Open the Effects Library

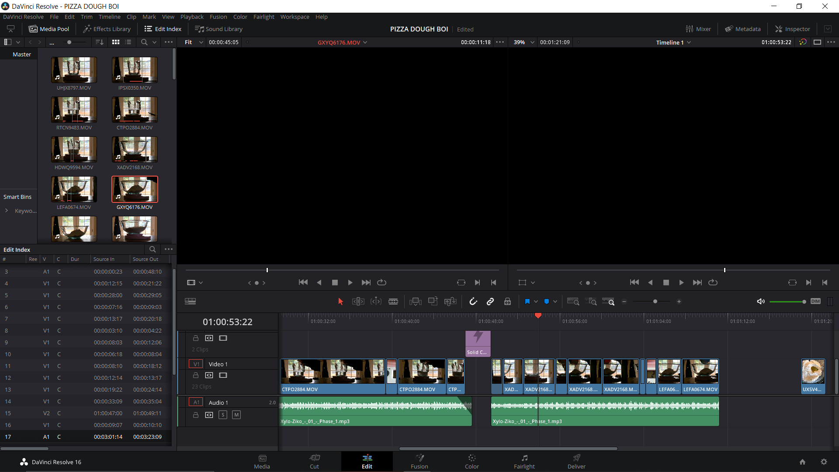tap(107, 29)
